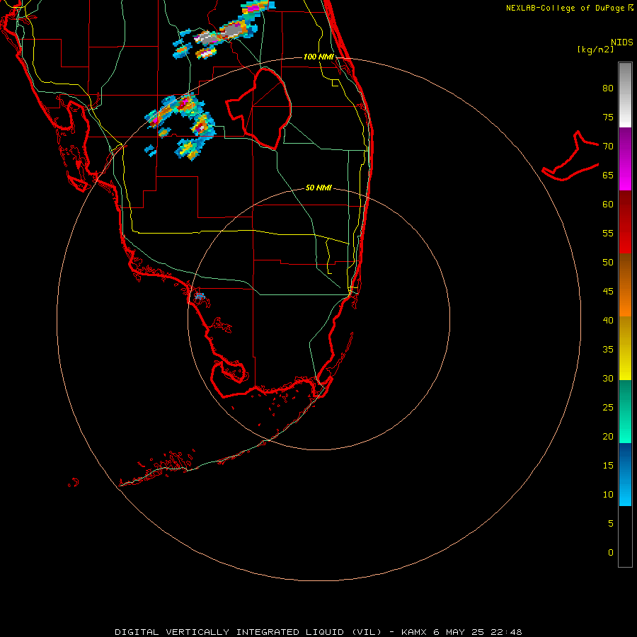Pick the red legend color band

click(625, 222)
